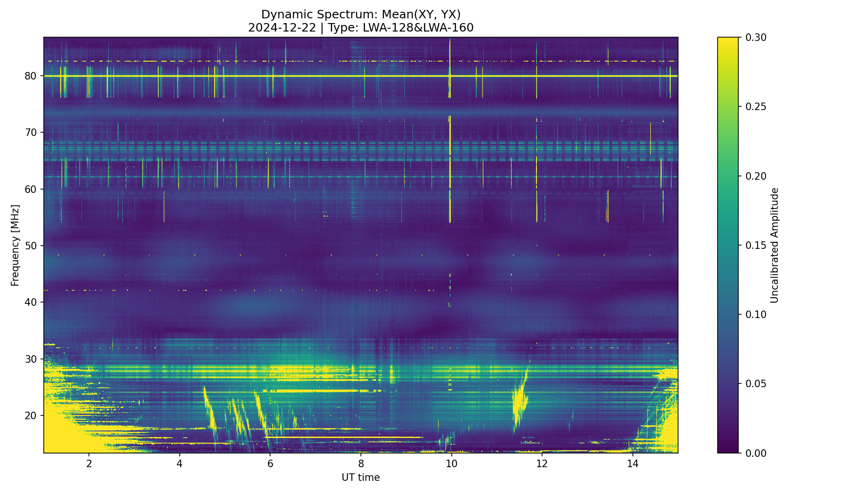Click the "Uncalibrated Amplitude" colorbar label
847x494 pixels.
tap(775, 245)
